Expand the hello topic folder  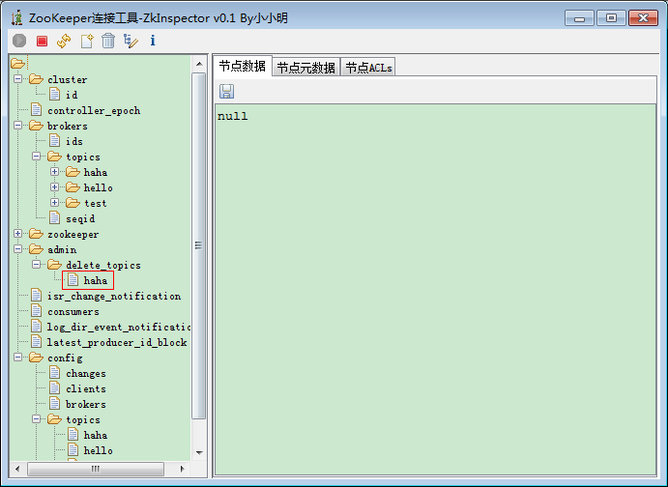(54, 187)
